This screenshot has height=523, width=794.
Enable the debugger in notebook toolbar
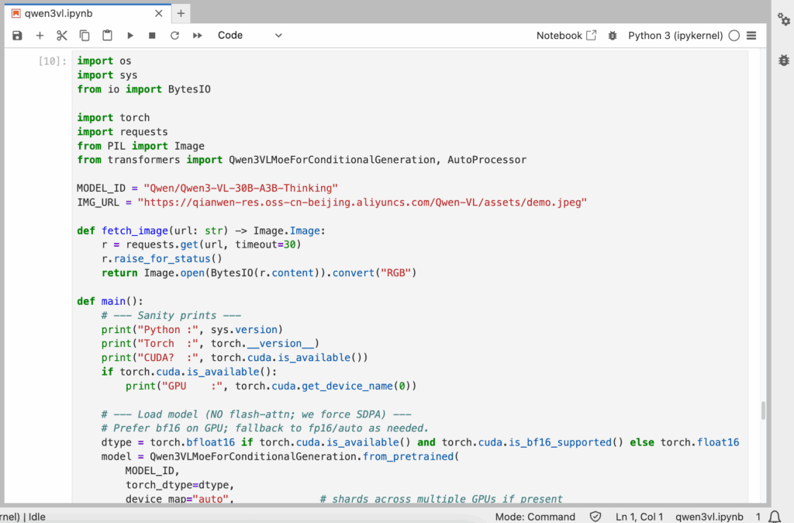point(613,36)
